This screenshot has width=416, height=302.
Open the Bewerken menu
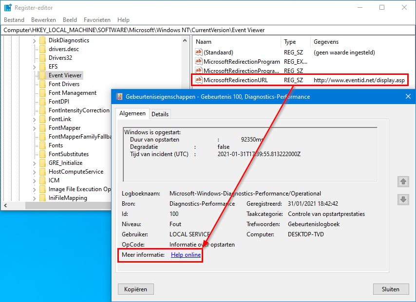[x=43, y=20]
